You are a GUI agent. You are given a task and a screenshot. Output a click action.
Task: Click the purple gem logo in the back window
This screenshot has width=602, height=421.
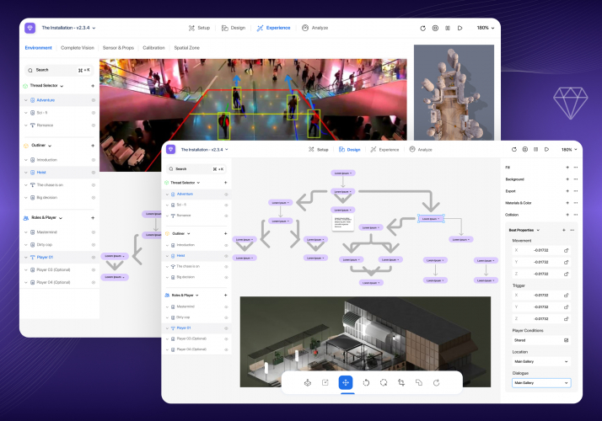[x=30, y=28]
